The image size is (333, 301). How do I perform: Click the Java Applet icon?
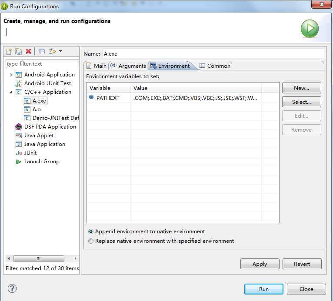coord(19,136)
